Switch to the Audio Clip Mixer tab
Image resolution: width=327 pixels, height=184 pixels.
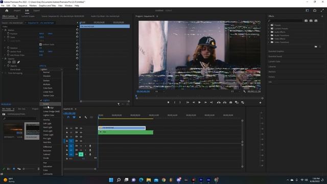click(105, 16)
